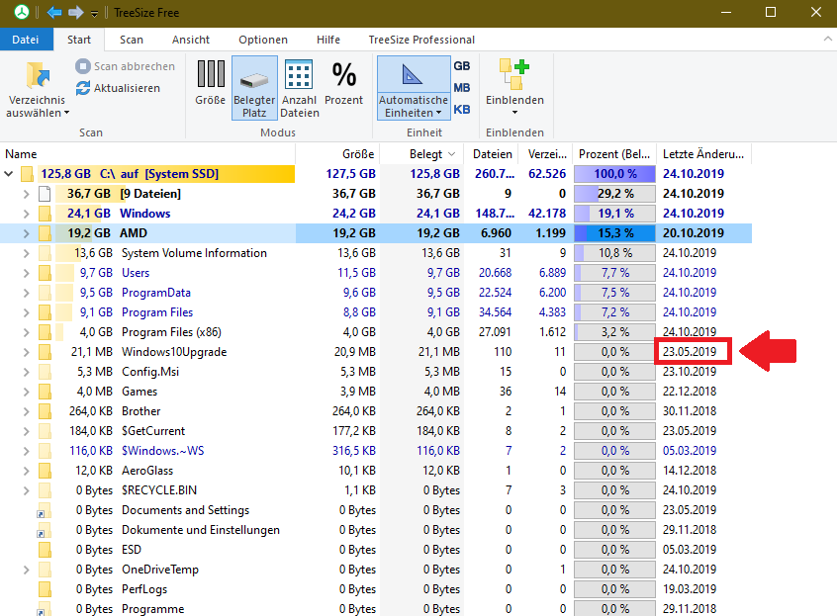Open the Einblenden dropdown arrow
The image size is (837, 616).
(x=514, y=113)
